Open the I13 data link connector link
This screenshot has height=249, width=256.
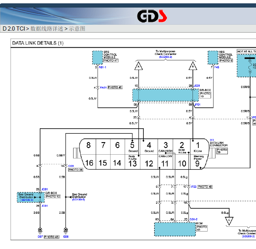coord(212,140)
